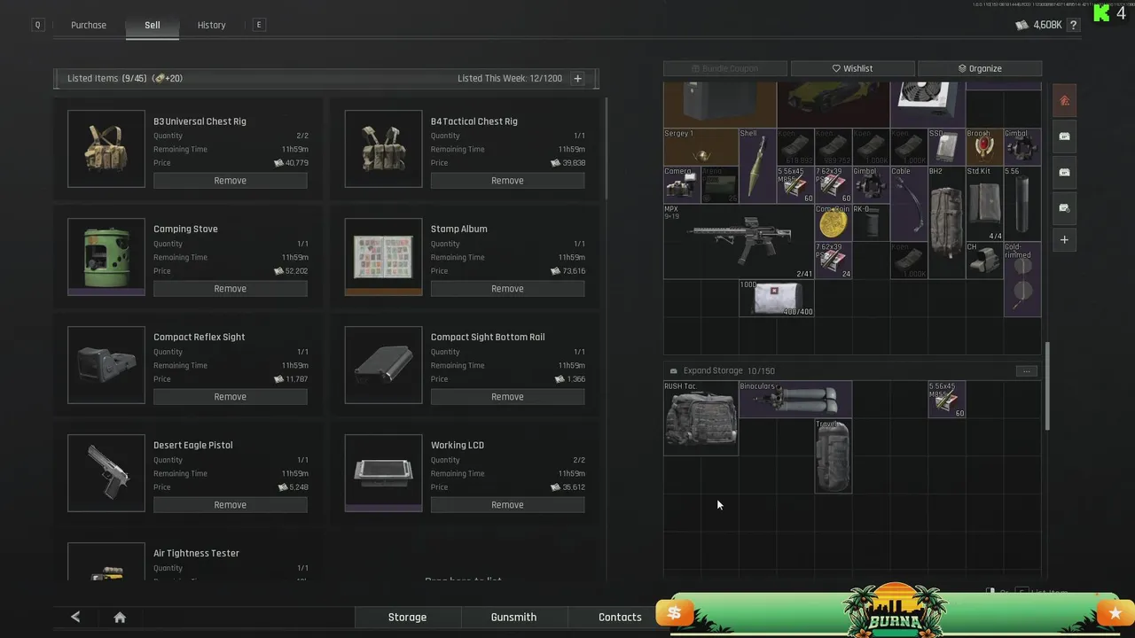
Task: Select the RUSH Tac backpack in Expand Storage
Action: pos(701,418)
